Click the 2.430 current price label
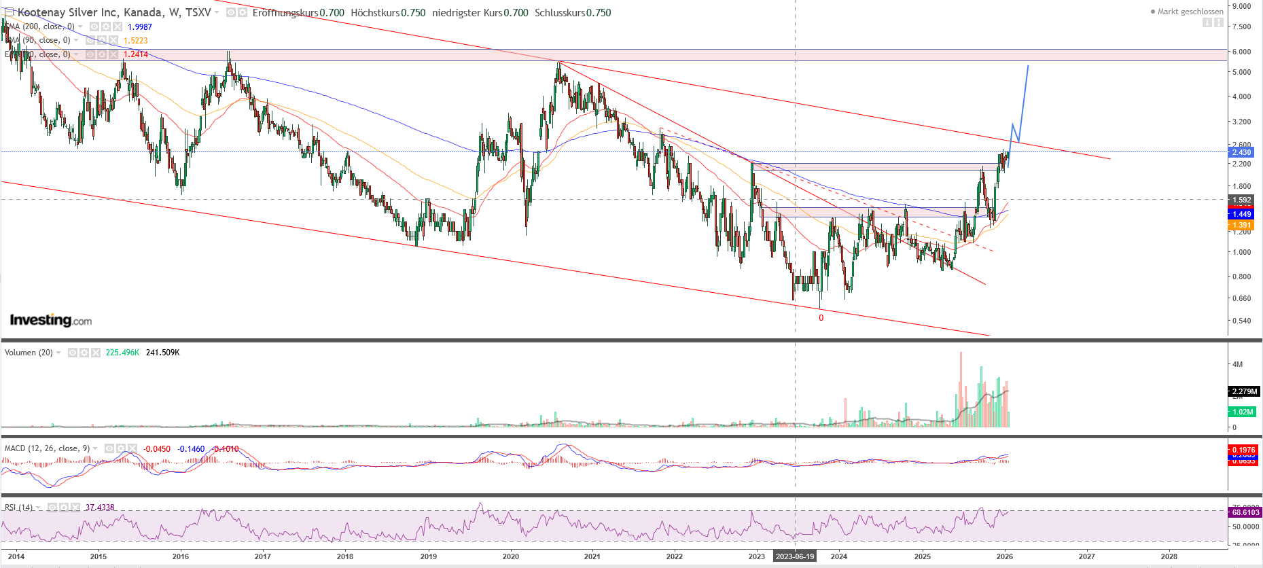Screen dimensions: 1263x568 pyautogui.click(x=1241, y=152)
